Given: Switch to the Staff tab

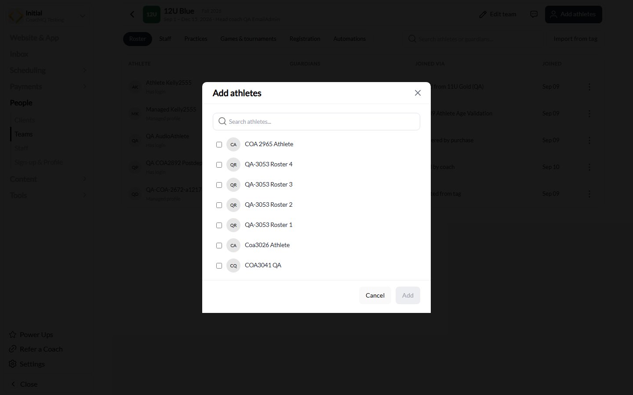Looking at the screenshot, I should pyautogui.click(x=165, y=39).
